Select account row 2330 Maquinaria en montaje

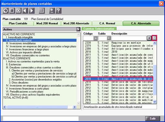(x=118, y=43)
